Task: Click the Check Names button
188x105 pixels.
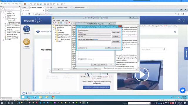Action: 116,41
